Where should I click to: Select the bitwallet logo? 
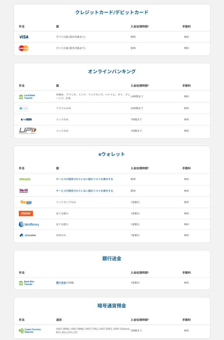[x=28, y=235]
